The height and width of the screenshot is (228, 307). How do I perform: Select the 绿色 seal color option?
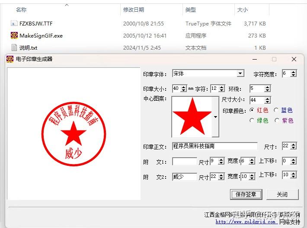[252, 120]
